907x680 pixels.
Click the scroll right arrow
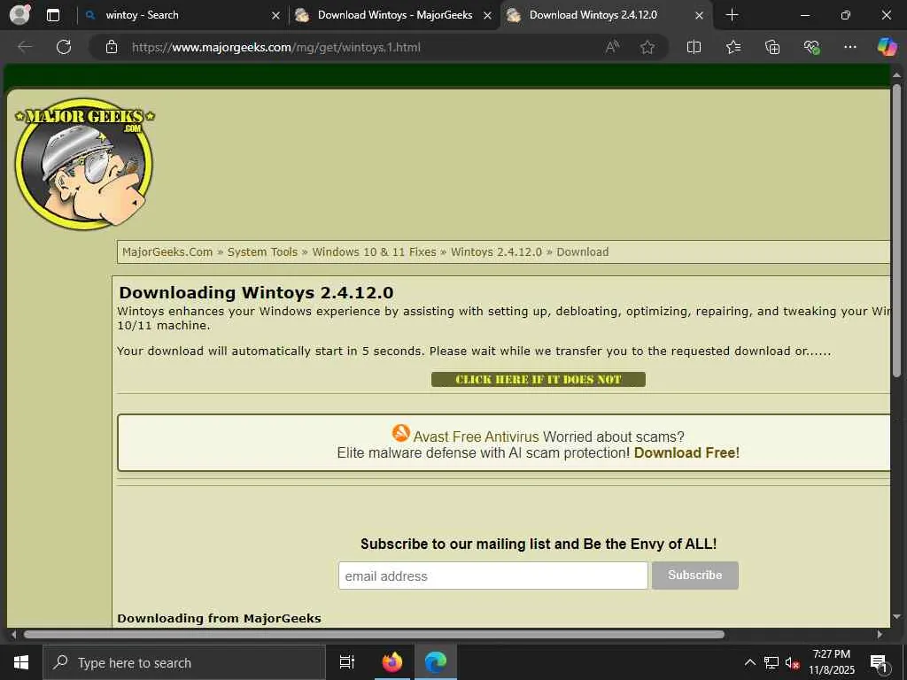coord(880,634)
